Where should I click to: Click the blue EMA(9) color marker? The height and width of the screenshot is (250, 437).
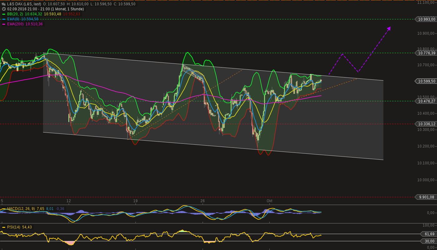4,19
